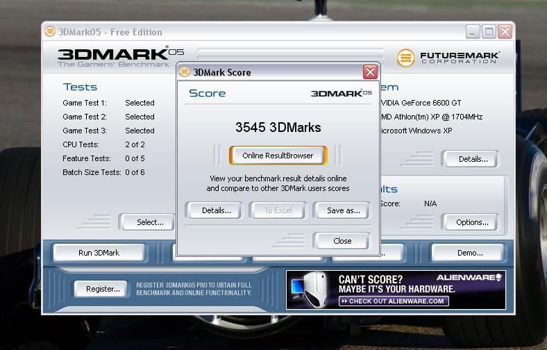Click the Athlon XP @ 1704MHz text
The image size is (547, 350).
(x=432, y=117)
